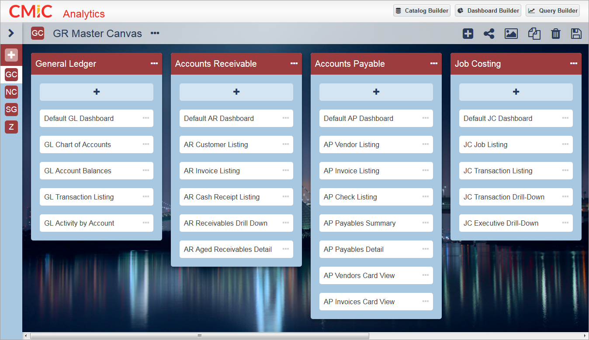589x340 pixels.
Task: Open the JC Job Listing card
Action: (x=516, y=144)
